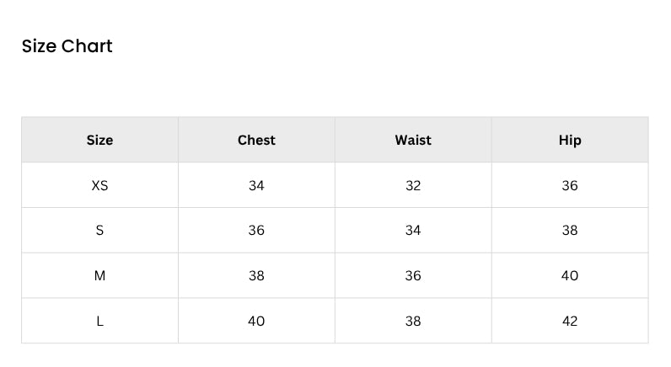This screenshot has width=671, height=367.
Task: Click the Size Chart heading
Action: (67, 46)
